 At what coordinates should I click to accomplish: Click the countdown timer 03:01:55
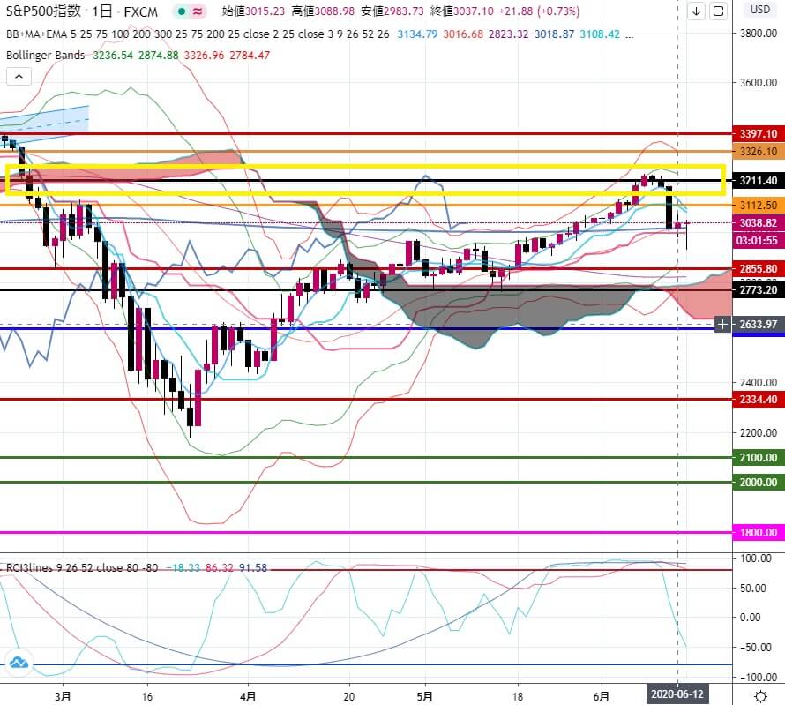coord(759,241)
